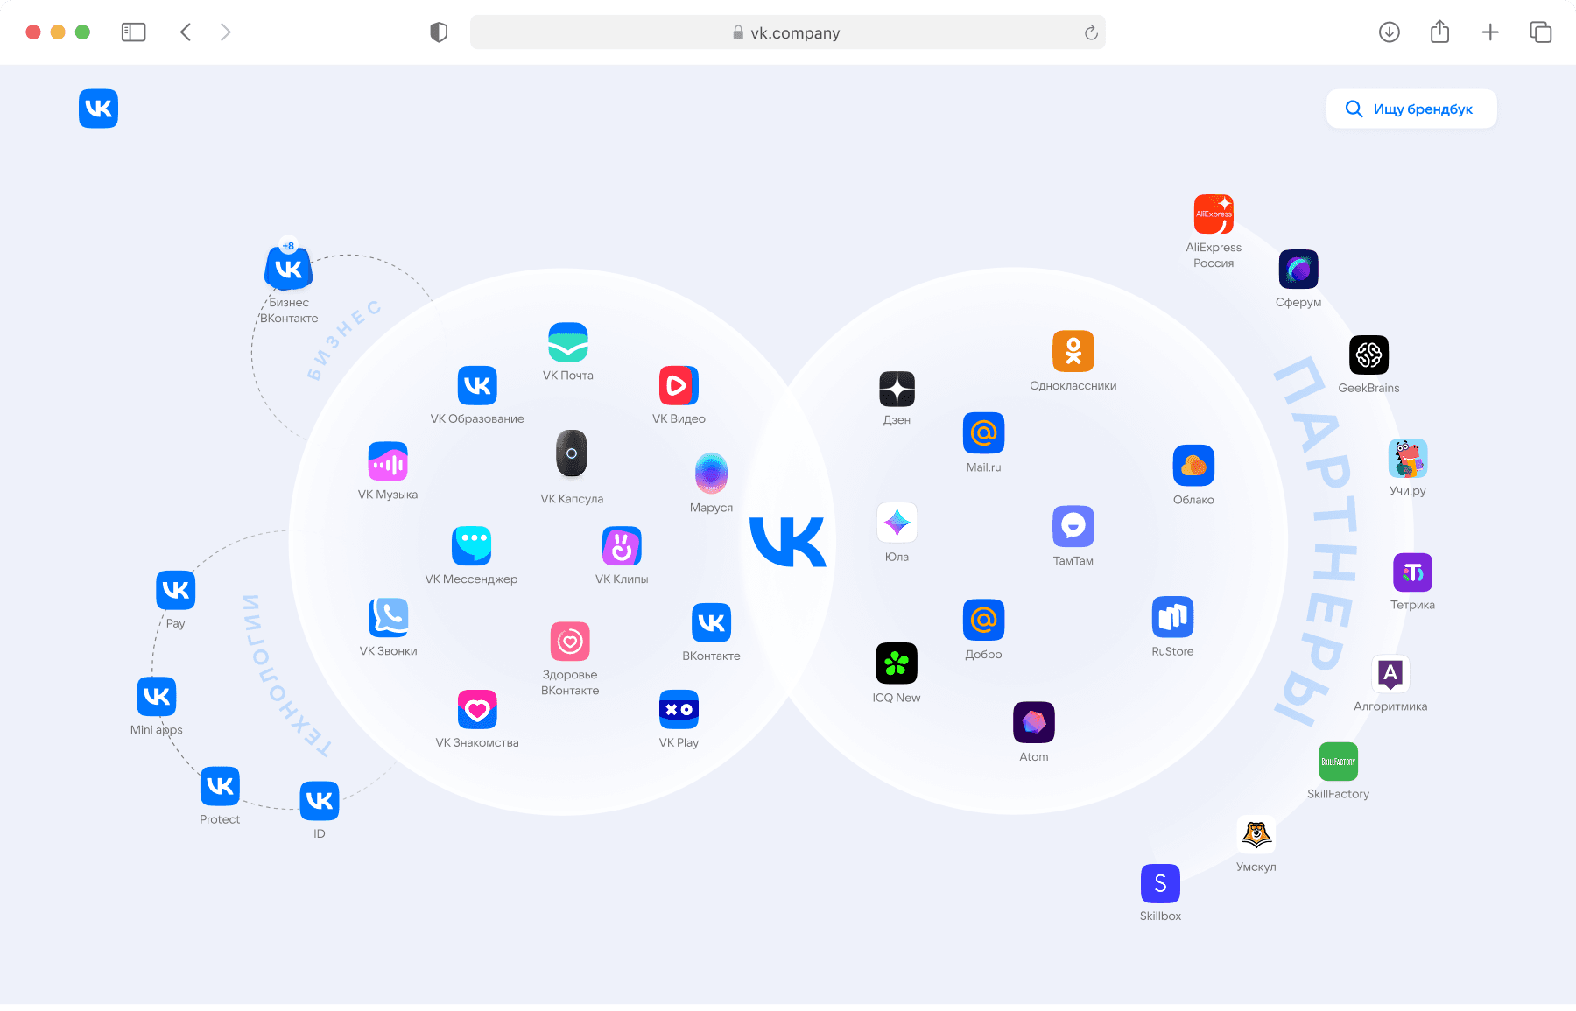Click the VK Мессенджер icon

tap(471, 546)
